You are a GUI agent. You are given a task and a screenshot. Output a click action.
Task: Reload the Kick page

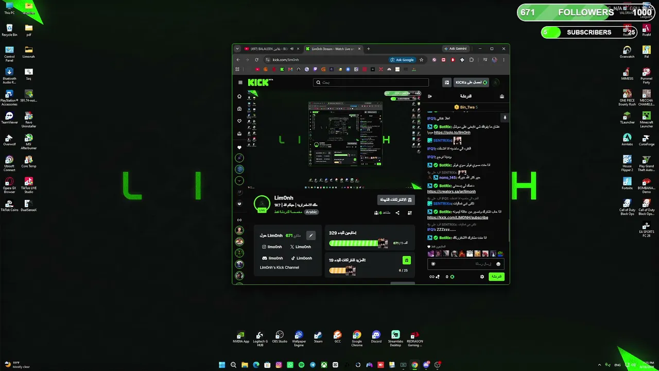256,60
